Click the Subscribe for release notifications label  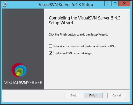coord(84,46)
